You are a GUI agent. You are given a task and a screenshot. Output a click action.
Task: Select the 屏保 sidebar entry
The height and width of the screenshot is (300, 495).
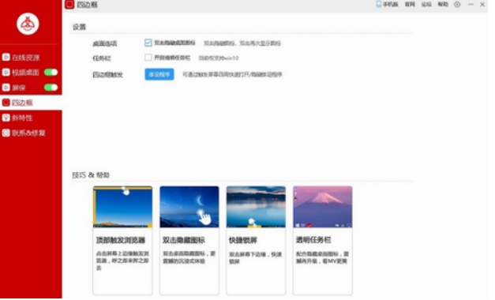[14, 88]
